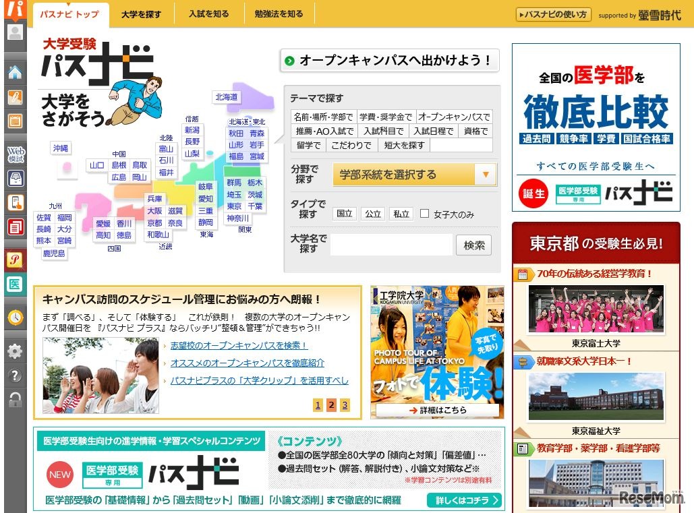Open the orange P icon in sidebar

pyautogui.click(x=16, y=260)
